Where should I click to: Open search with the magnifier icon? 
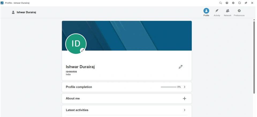(221, 3)
